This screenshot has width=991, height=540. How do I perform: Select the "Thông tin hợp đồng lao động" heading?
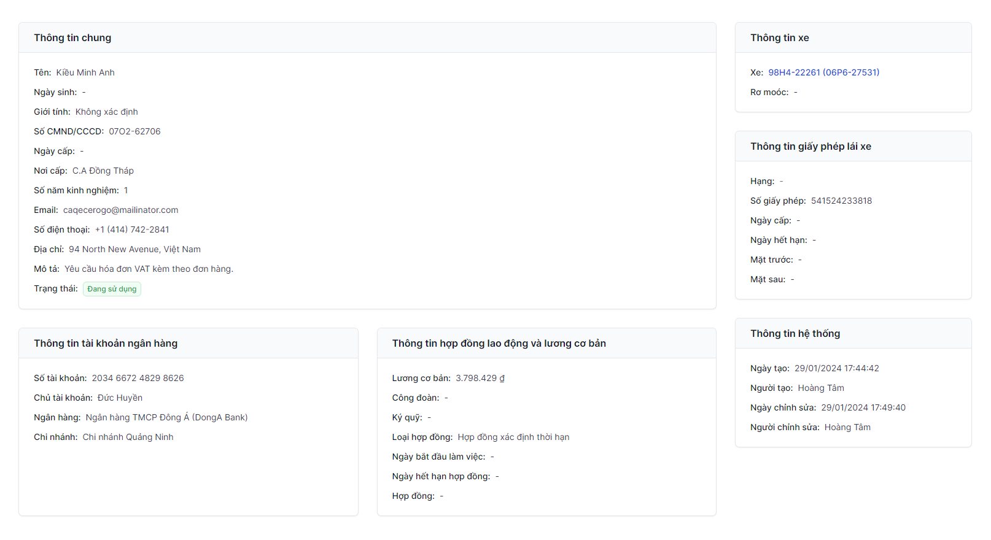click(x=499, y=344)
